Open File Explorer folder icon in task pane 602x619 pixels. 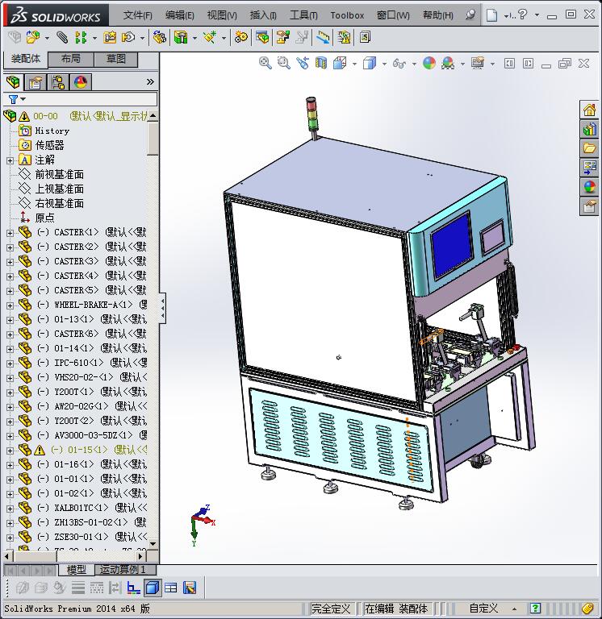pos(589,148)
